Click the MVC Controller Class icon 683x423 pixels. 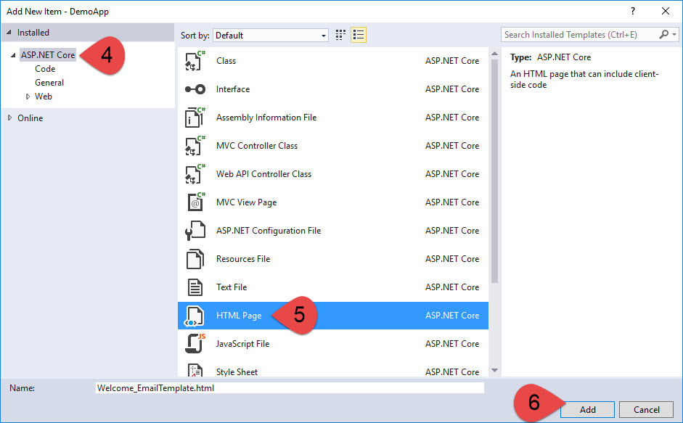195,145
